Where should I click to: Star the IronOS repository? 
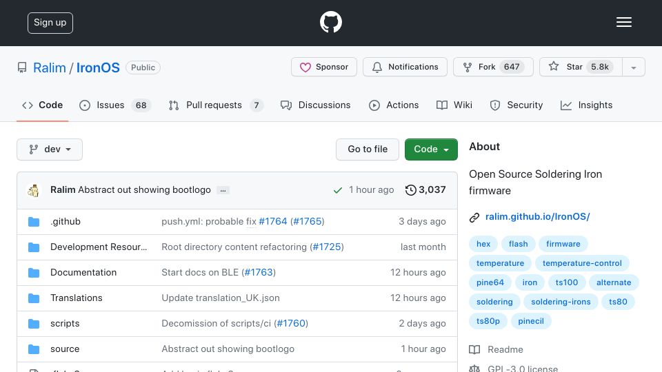pyautogui.click(x=581, y=67)
